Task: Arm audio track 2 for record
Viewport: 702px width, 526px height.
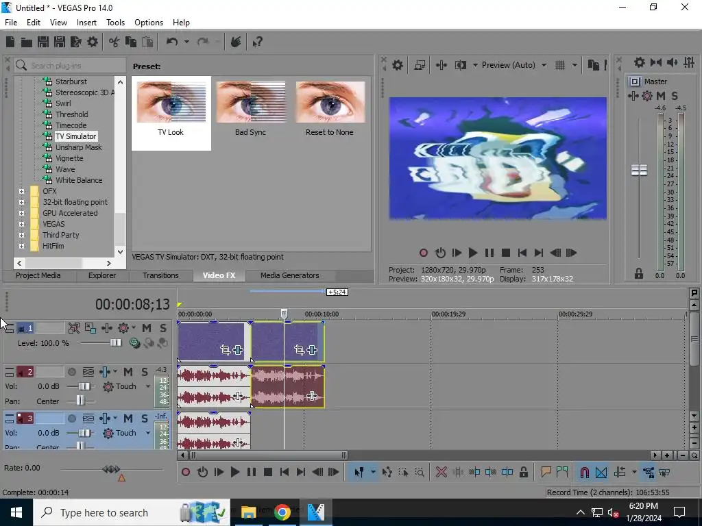Action: (71, 372)
